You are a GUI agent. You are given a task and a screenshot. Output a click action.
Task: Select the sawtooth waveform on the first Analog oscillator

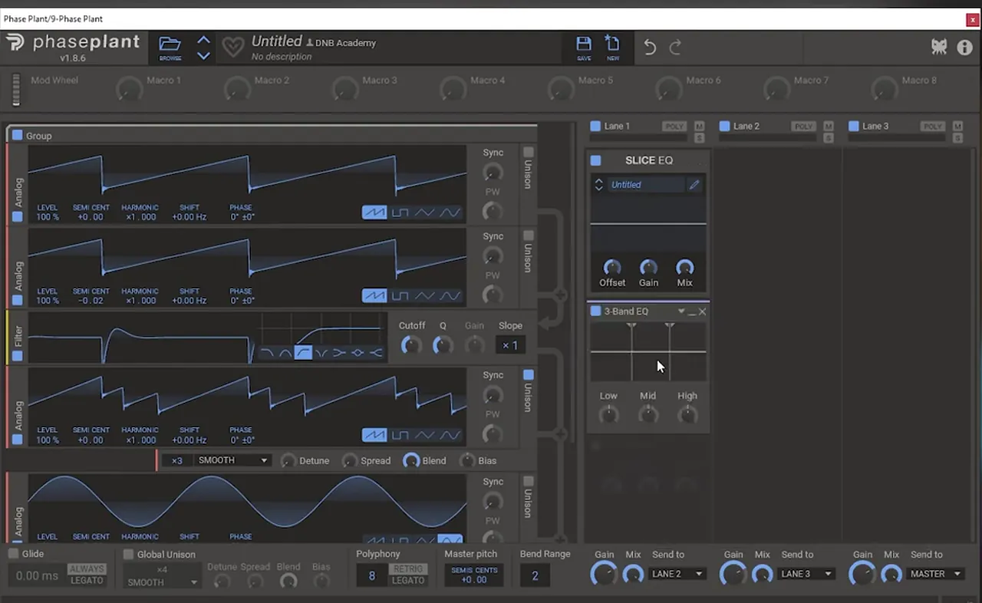point(374,213)
